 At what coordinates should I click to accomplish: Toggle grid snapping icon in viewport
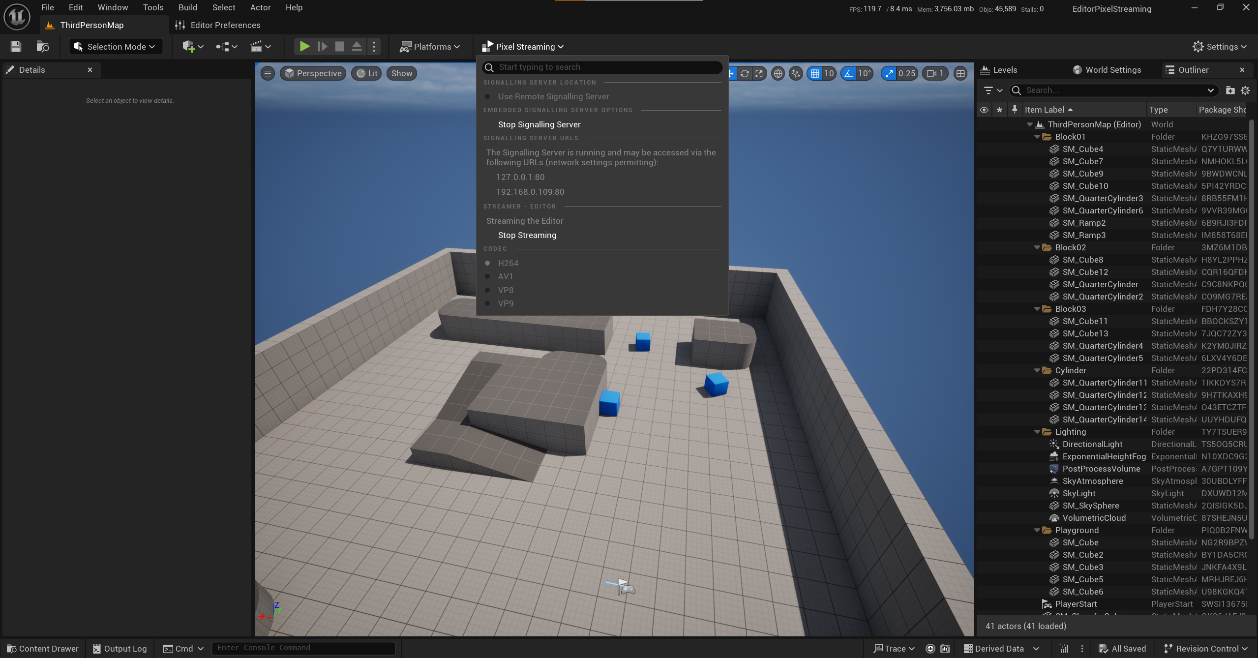pyautogui.click(x=815, y=73)
